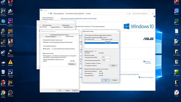Click refresh button next to the address bar
The image size is (181, 102).
130,14
